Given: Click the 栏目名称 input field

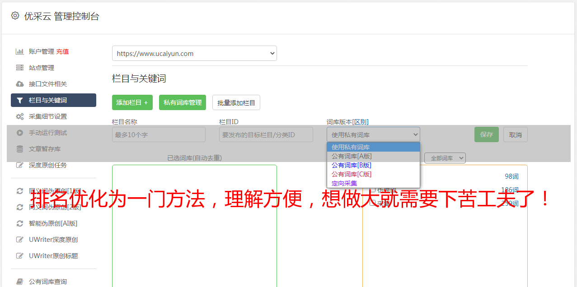Looking at the screenshot, I should [159, 134].
